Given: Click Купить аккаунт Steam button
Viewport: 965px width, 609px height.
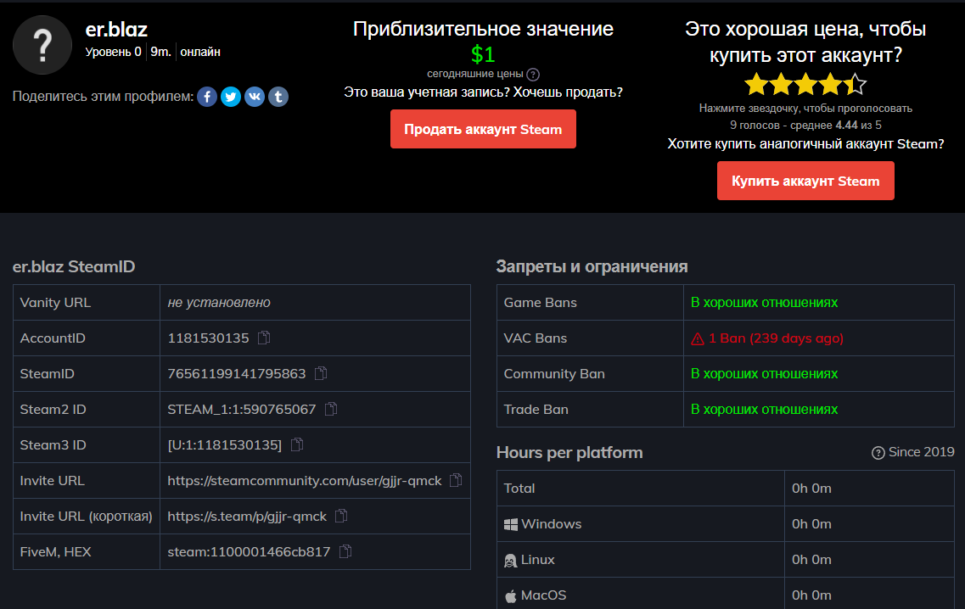Looking at the screenshot, I should pos(805,181).
